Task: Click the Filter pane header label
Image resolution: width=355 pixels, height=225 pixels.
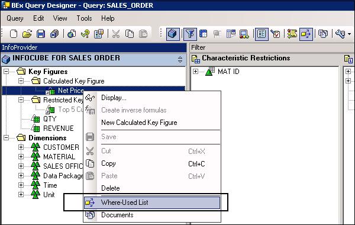Action: point(198,47)
